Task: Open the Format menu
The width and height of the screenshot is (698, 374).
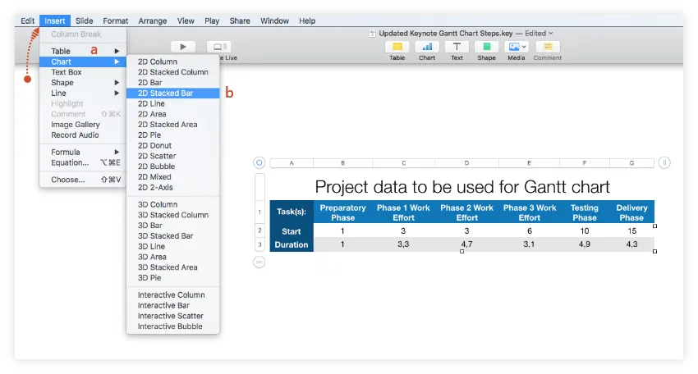Action: [x=115, y=21]
